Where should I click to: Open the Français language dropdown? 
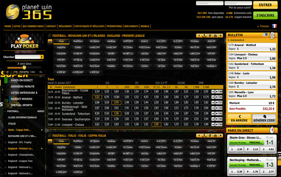tap(263, 26)
